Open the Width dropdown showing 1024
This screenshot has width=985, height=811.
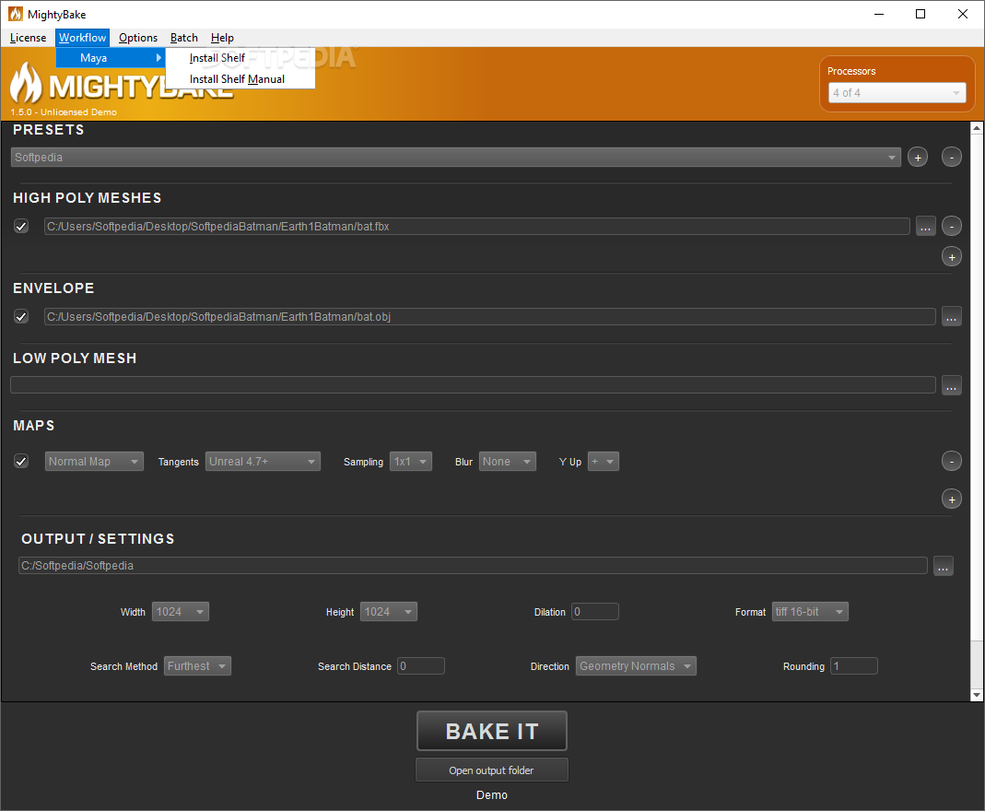(x=181, y=612)
